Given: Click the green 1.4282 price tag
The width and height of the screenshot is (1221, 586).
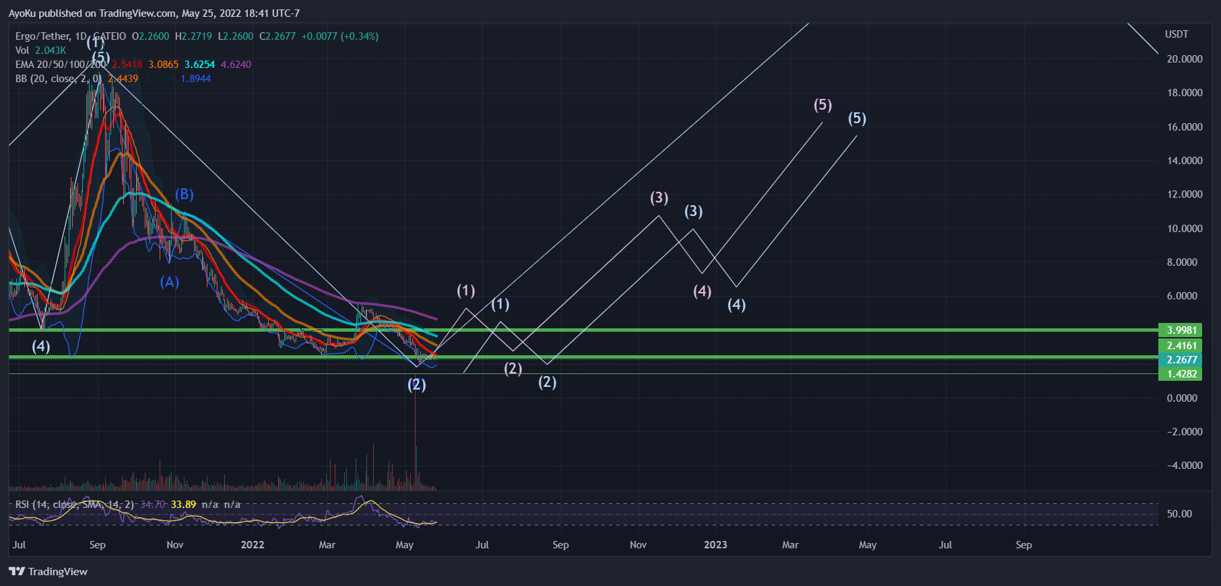Looking at the screenshot, I should pos(1181,374).
